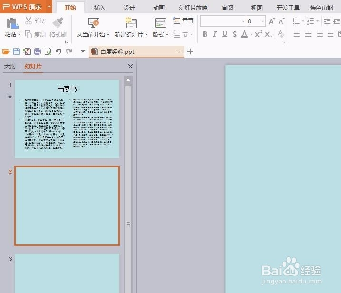Expand New Slide dropdown arrow
This screenshot has width=341, height=293.
(x=146, y=34)
